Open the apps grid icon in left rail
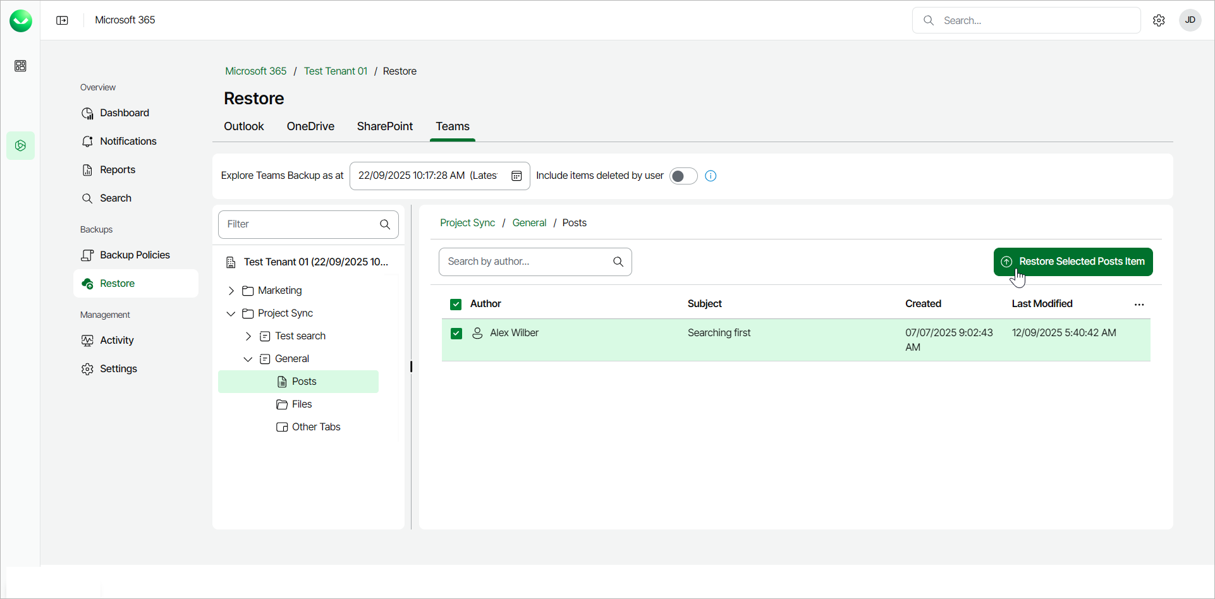 20,66
